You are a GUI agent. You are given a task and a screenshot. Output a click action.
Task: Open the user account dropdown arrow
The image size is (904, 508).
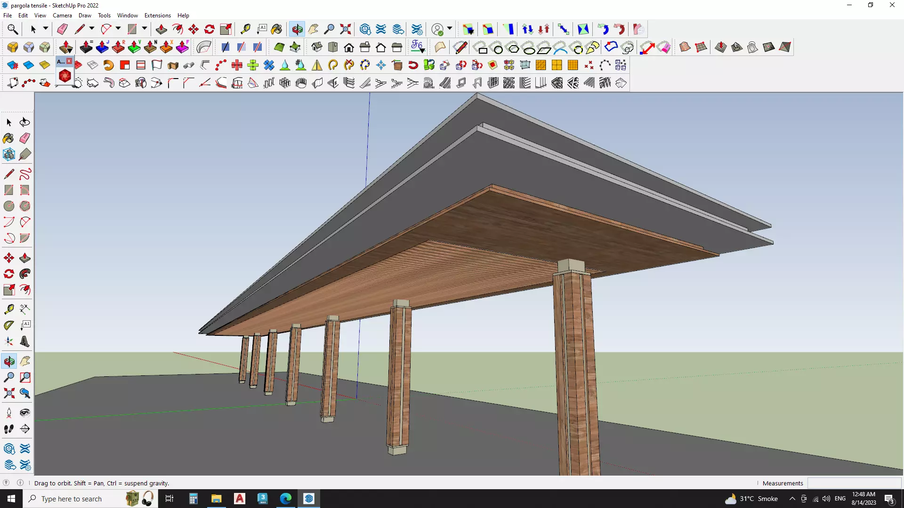450,29
